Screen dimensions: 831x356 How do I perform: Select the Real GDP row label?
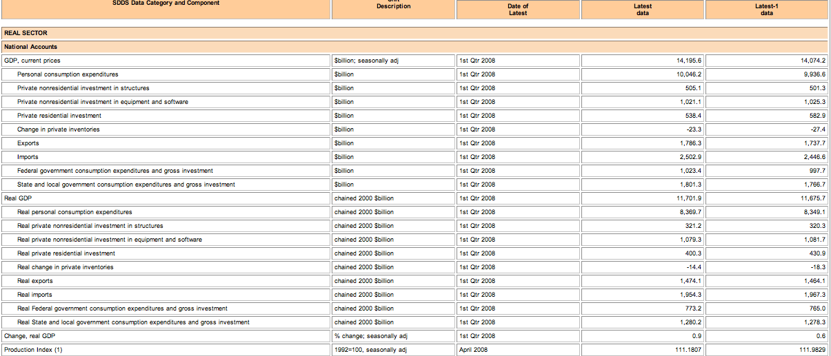[17, 198]
